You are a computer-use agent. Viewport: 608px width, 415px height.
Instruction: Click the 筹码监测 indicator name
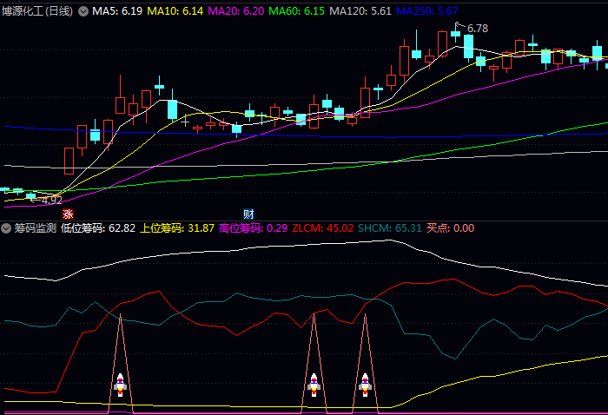tap(36, 228)
